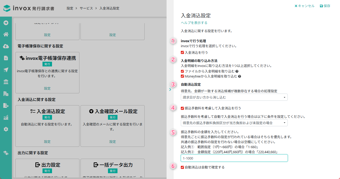Click the 保存 save button
340x179 pixels.
pyautogui.click(x=325, y=6)
